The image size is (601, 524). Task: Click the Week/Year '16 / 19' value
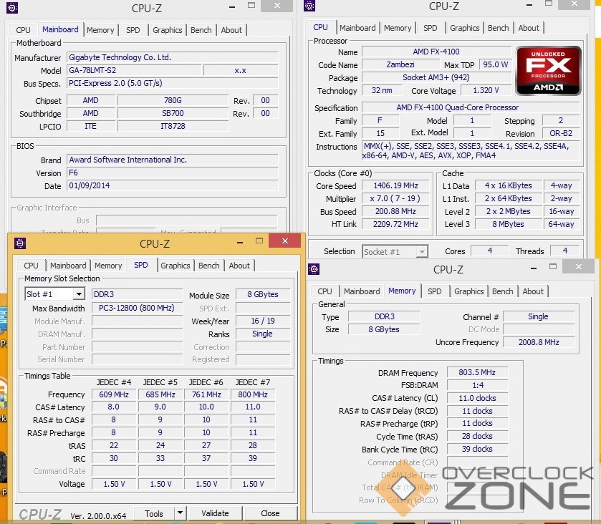[x=263, y=321]
